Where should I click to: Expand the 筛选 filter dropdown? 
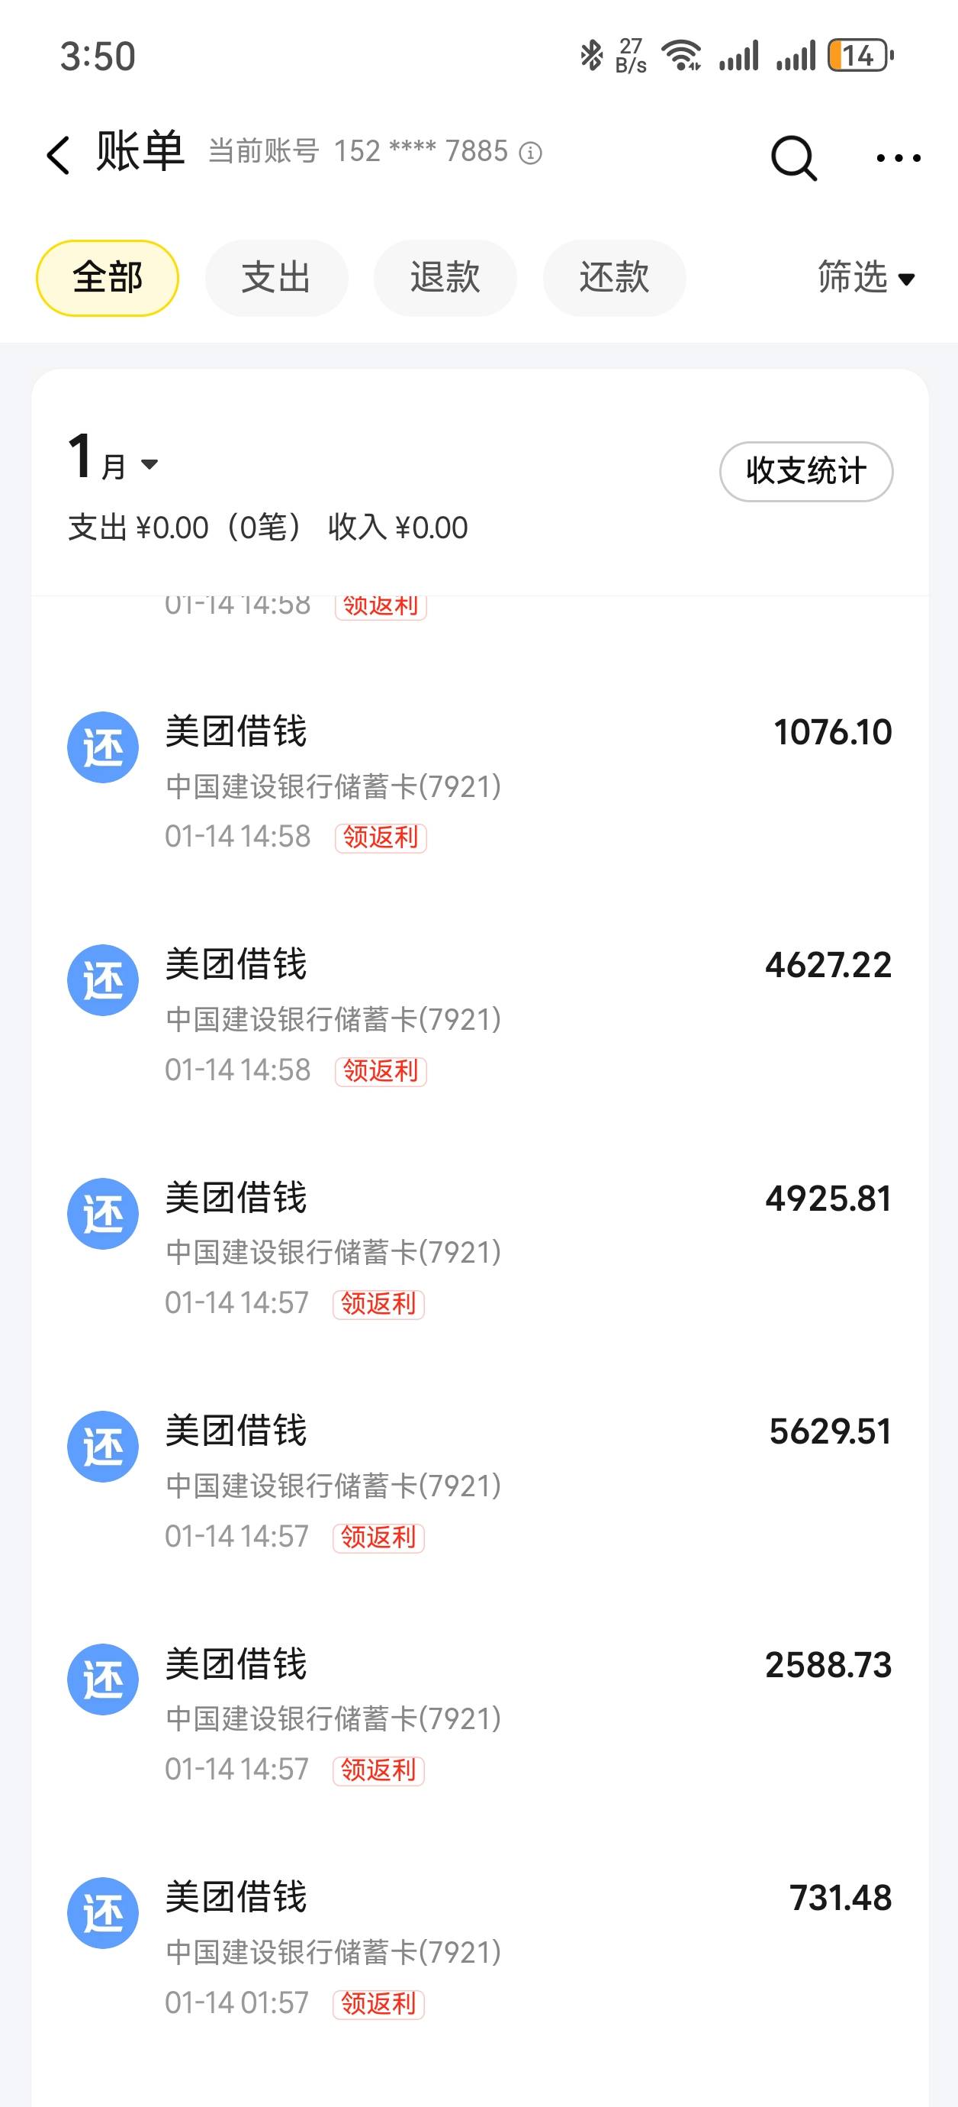pyautogui.click(x=866, y=278)
